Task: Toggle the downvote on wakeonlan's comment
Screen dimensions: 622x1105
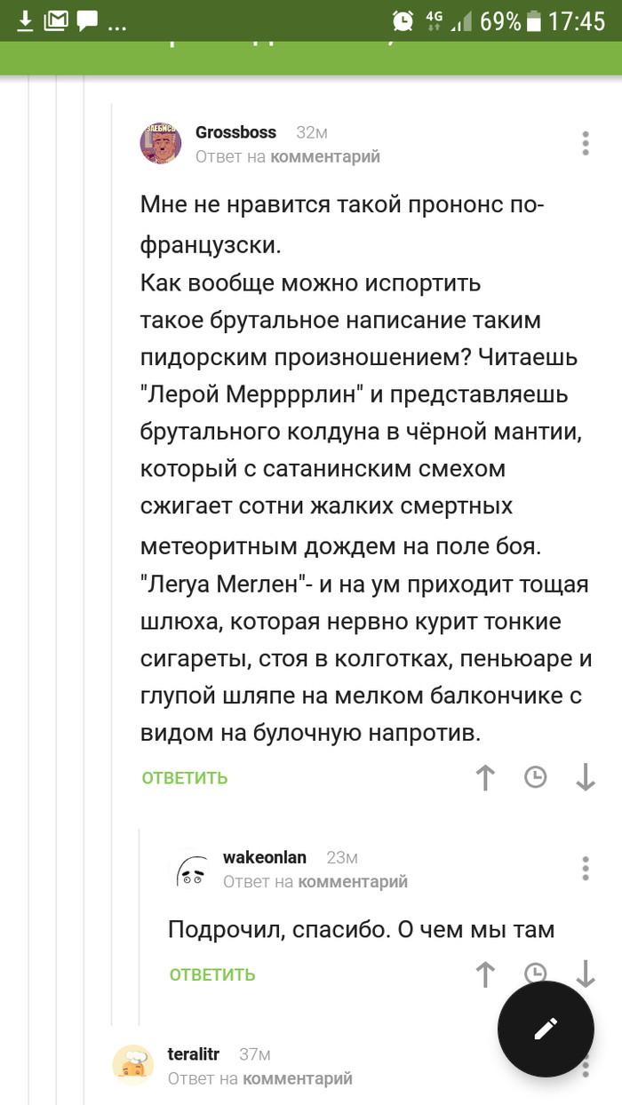Action: pyautogui.click(x=586, y=974)
